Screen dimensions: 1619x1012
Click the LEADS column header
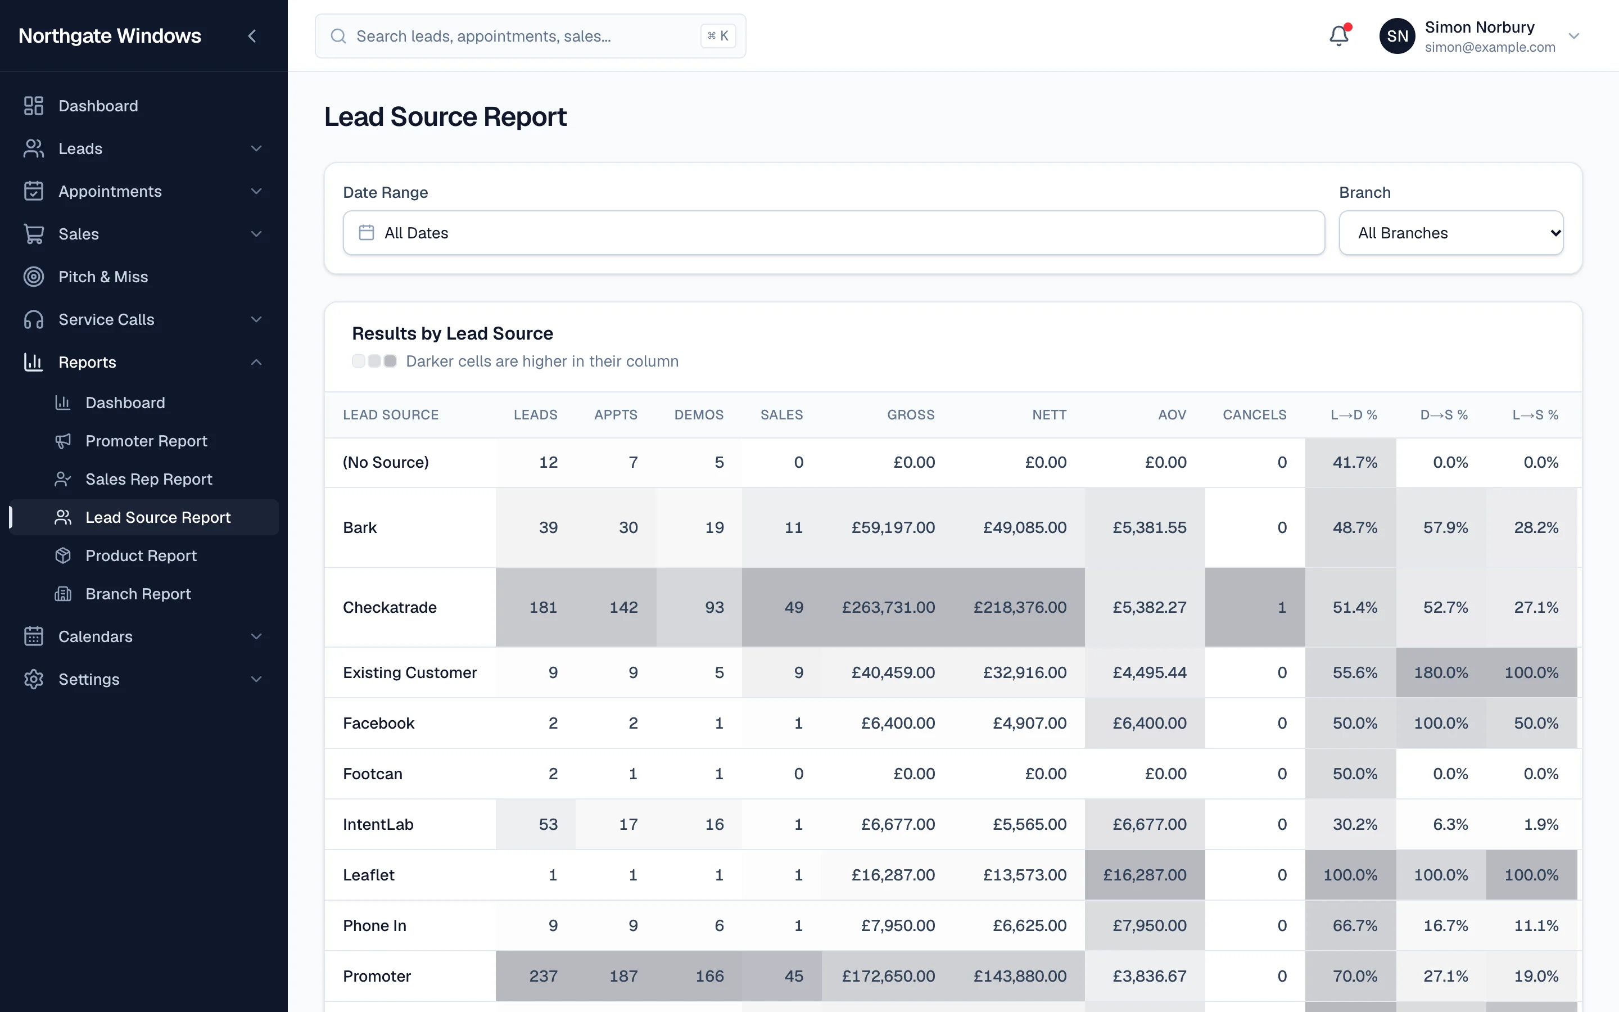click(x=535, y=415)
